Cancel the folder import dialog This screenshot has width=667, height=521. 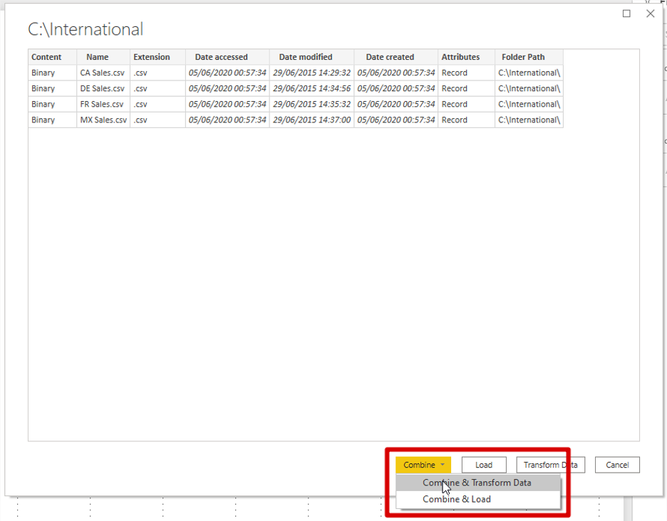(617, 465)
